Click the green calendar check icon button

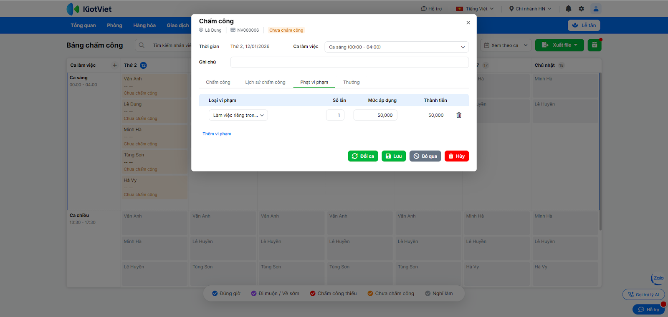tap(595, 45)
